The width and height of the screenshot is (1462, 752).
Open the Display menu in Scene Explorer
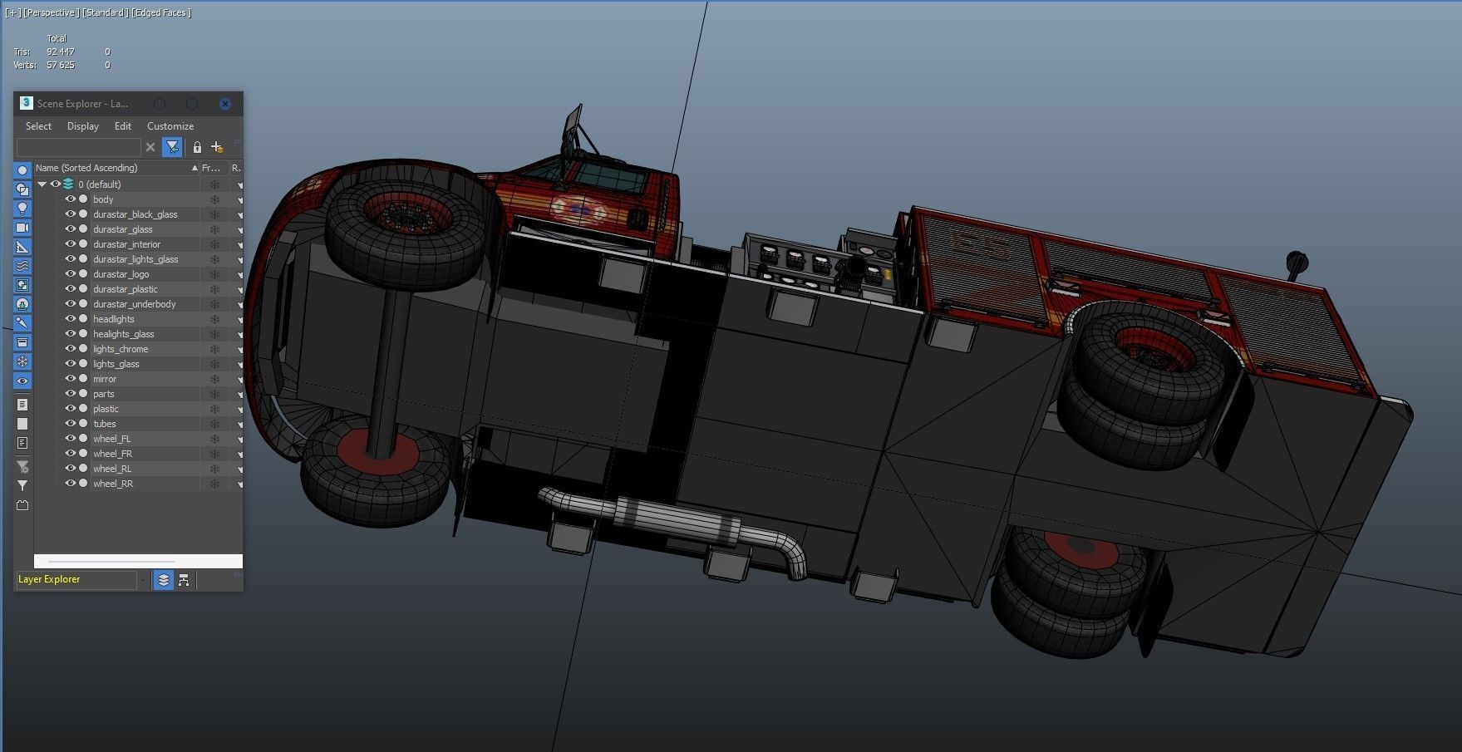click(x=83, y=126)
